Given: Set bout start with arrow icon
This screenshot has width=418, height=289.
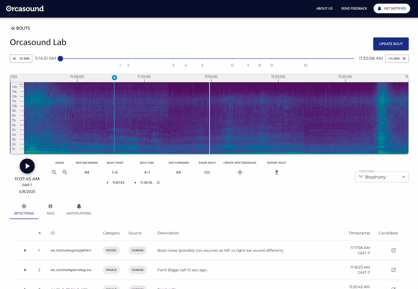Looking at the screenshot, I should [x=115, y=172].
